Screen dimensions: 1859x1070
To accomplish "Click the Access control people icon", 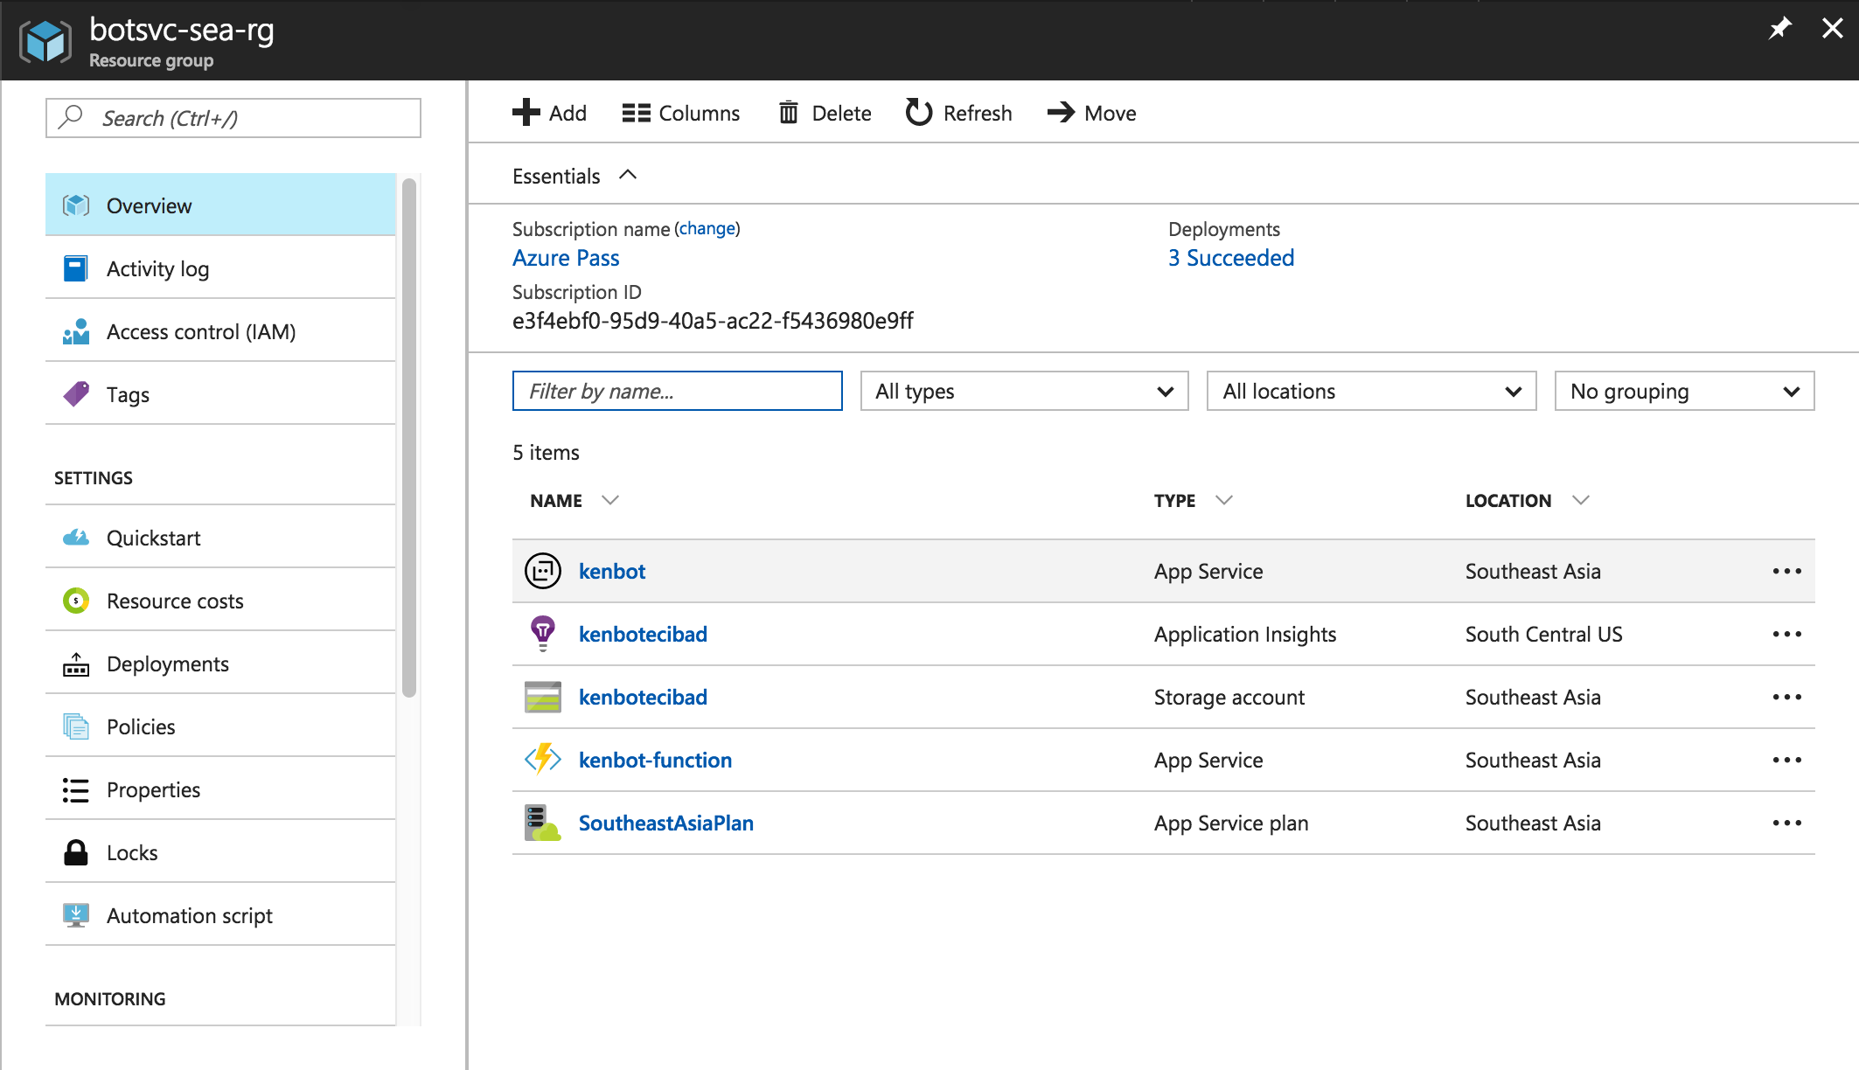I will [x=76, y=331].
